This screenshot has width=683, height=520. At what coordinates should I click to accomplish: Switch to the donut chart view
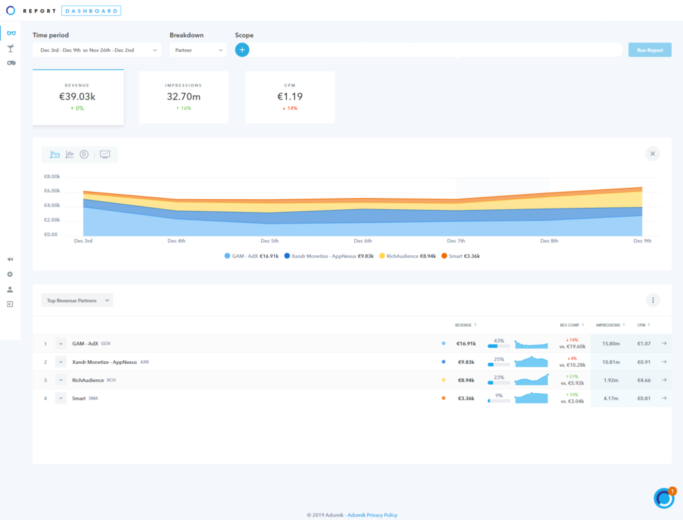84,154
